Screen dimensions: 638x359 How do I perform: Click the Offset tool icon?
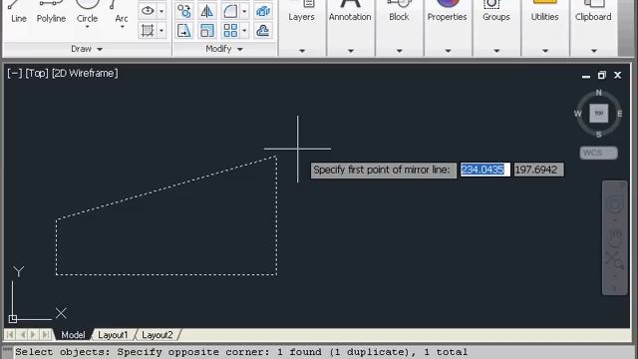(x=263, y=31)
